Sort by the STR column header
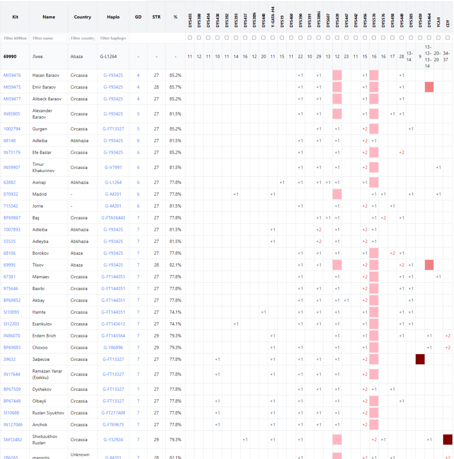Image resolution: width=454 pixels, height=459 pixels. pos(156,17)
